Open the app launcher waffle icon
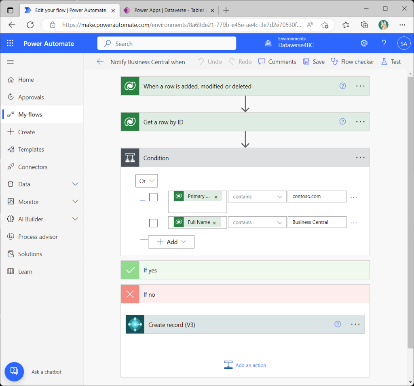The image size is (414, 386). point(10,43)
